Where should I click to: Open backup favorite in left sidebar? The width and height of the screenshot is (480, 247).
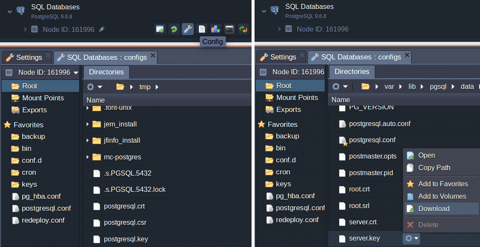pyautogui.click(x=33, y=137)
